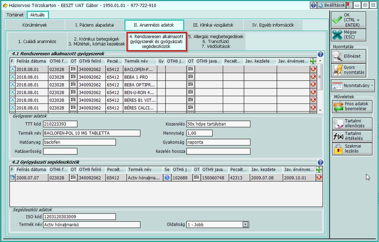The height and width of the screenshot is (242, 379).
Task: Switch to the Történet tab
Action: [15, 15]
